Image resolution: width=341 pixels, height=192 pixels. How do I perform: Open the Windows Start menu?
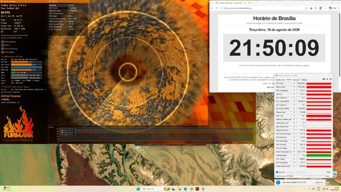pos(138,189)
